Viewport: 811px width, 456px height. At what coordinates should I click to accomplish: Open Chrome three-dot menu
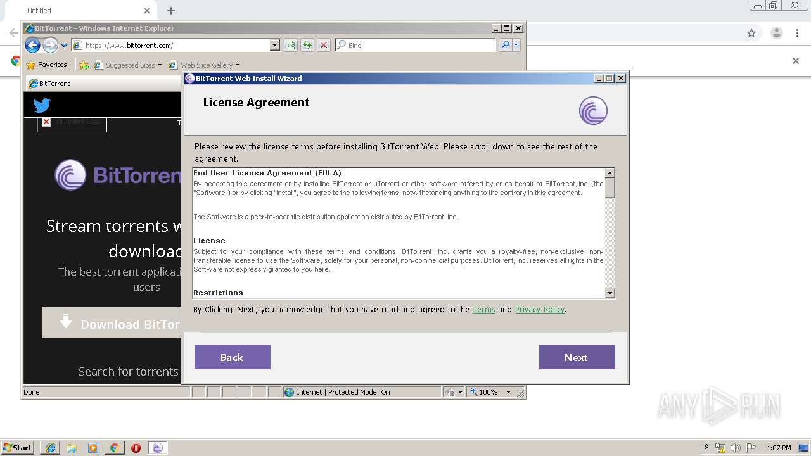pos(798,33)
